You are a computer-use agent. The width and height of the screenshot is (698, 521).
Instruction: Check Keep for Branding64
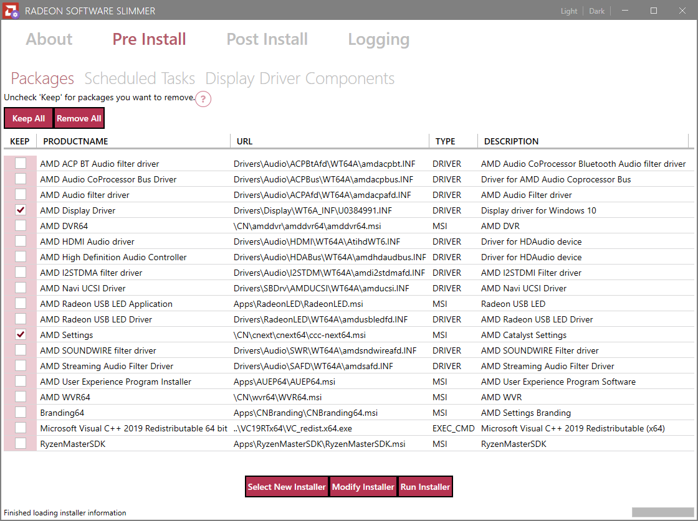click(x=21, y=412)
